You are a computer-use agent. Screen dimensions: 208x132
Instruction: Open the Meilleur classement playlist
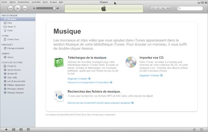tap(18, 85)
